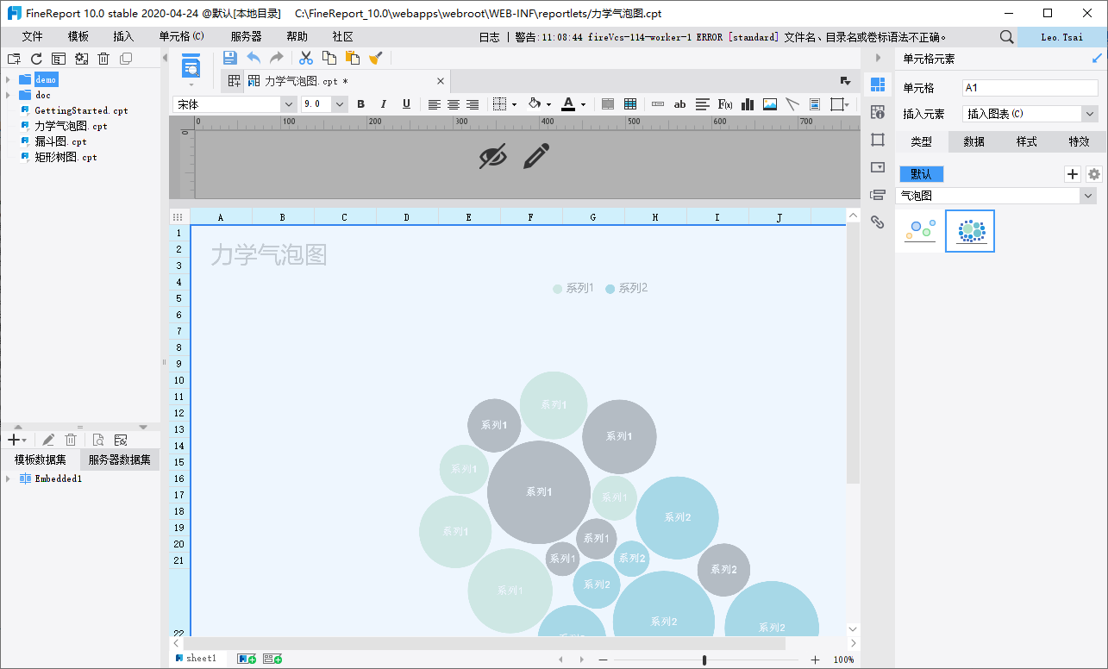Toggle underline formatting
The image size is (1108, 669).
pos(406,104)
